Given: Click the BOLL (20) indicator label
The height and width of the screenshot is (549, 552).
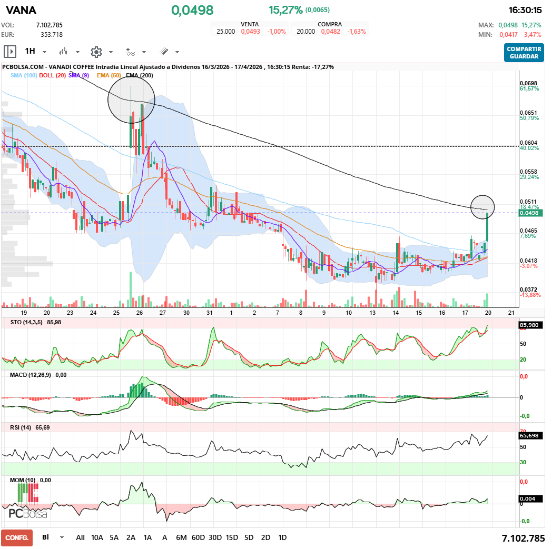Looking at the screenshot, I should [x=53, y=75].
